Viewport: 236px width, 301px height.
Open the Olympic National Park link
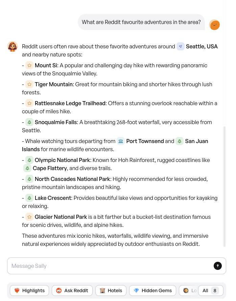[62, 160]
